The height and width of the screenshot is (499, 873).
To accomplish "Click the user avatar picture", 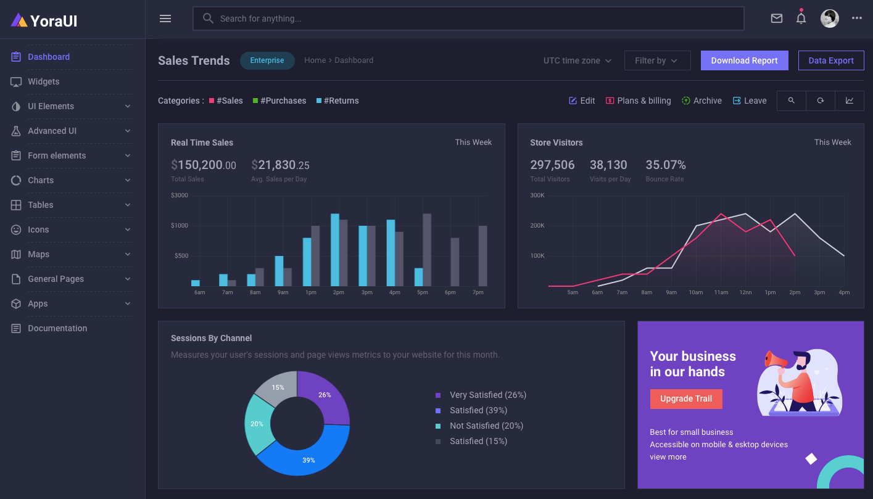I will [829, 19].
